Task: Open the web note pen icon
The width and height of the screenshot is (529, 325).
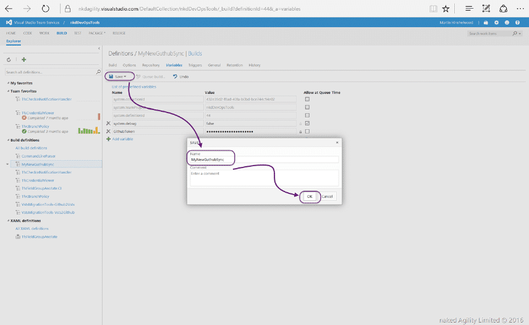Action: 486,9
